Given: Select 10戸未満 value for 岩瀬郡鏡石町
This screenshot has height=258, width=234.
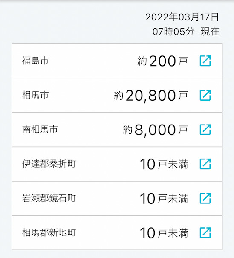Looking at the screenshot, I should 164,198.
